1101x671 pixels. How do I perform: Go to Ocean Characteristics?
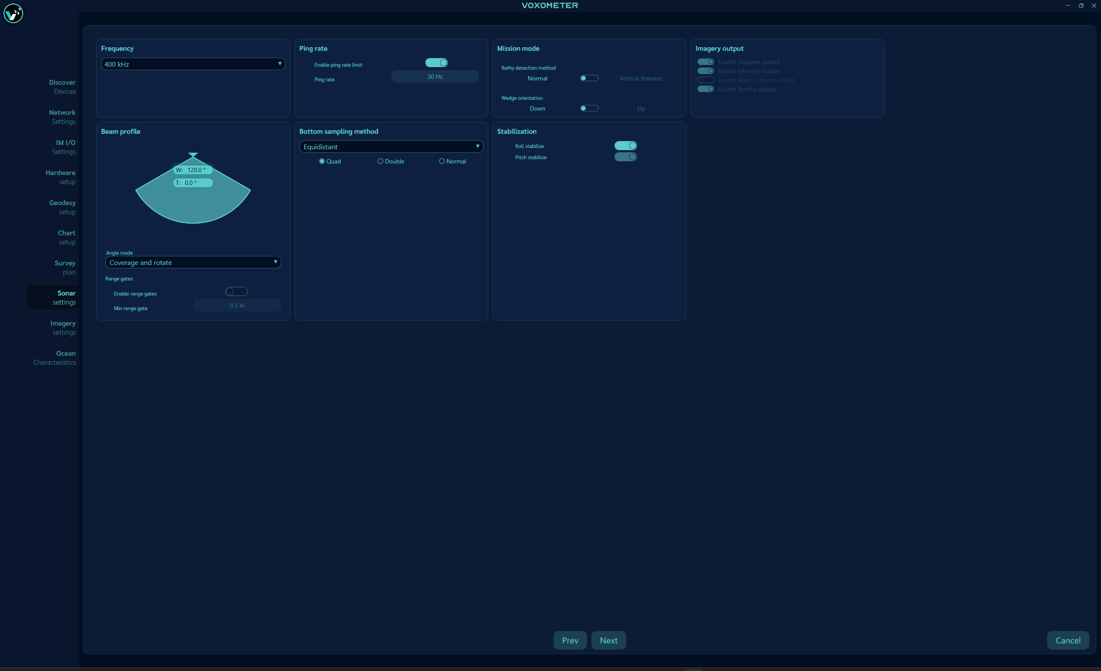point(55,358)
